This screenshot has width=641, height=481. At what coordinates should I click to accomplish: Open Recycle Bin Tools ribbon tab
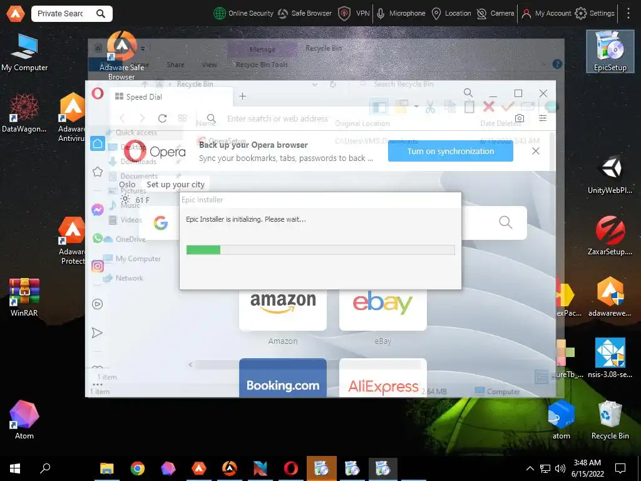click(x=262, y=65)
